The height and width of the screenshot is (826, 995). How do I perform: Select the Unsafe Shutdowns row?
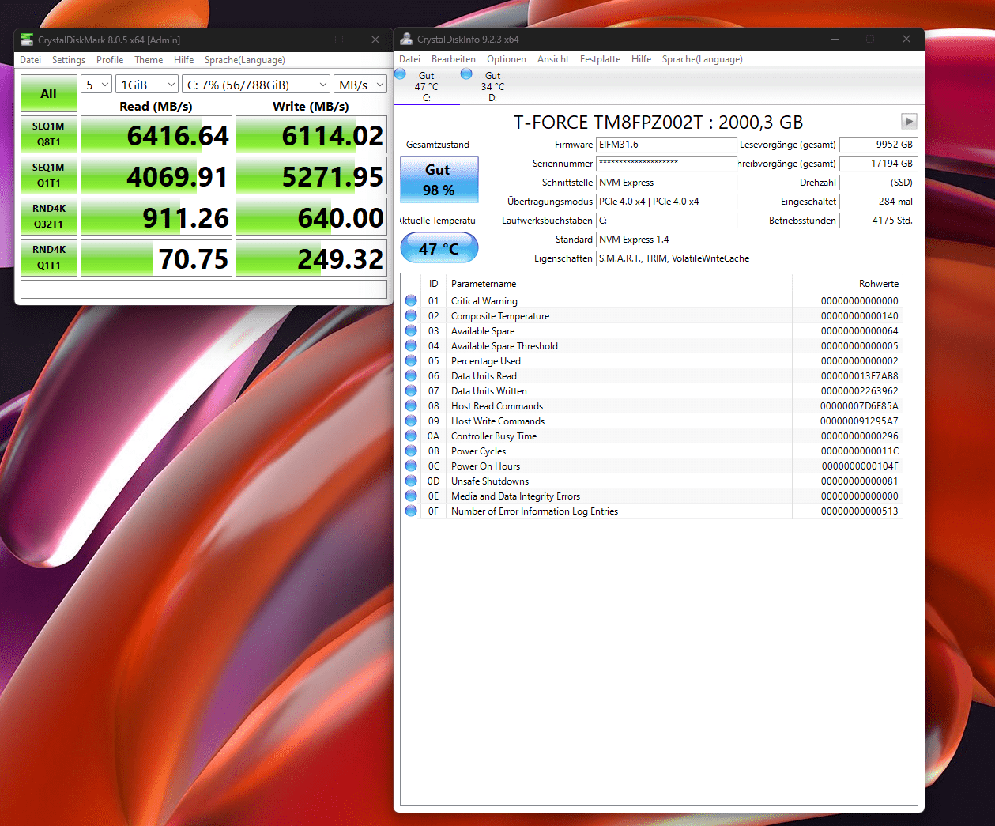pos(652,481)
